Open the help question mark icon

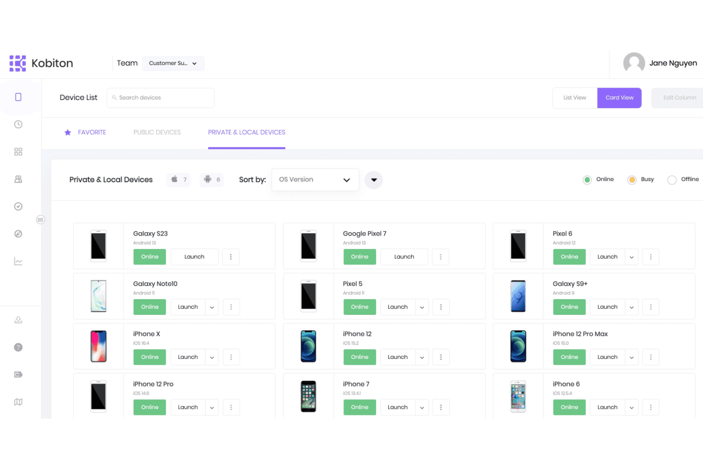click(x=18, y=347)
